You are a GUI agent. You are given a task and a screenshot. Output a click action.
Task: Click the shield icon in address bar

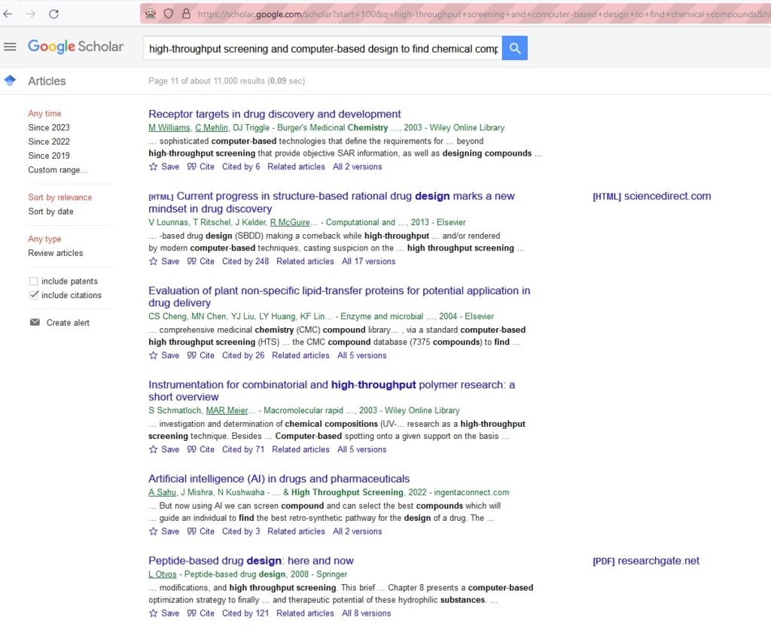click(169, 14)
